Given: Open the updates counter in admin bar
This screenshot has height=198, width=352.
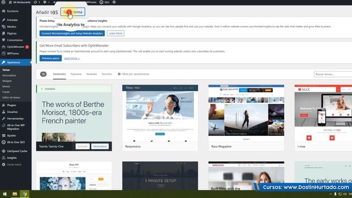Looking at the screenshot, I should 37,2.
